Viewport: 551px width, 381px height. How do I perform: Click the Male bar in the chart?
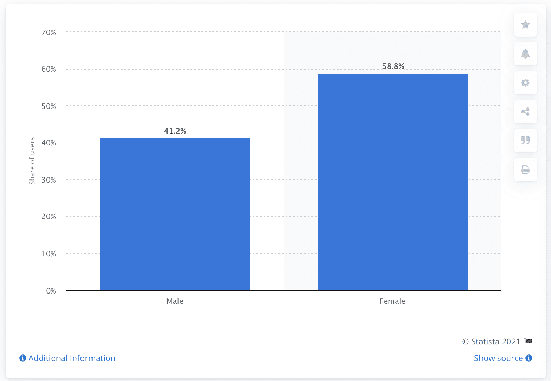175,214
